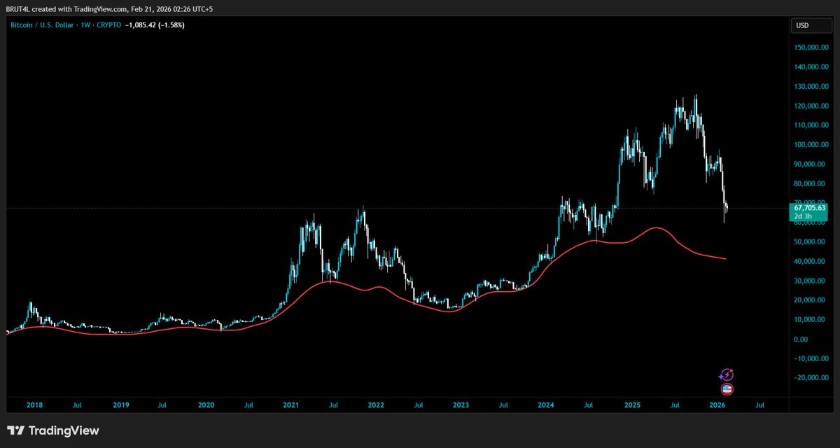Open the AI assistant sparkle icon
This screenshot has height=448, width=840.
(726, 374)
